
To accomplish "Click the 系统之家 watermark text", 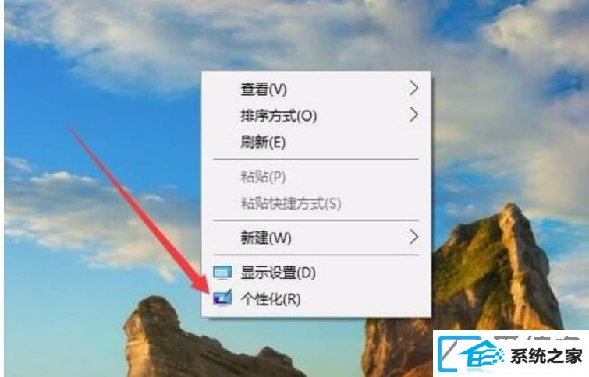I will pyautogui.click(x=546, y=356).
